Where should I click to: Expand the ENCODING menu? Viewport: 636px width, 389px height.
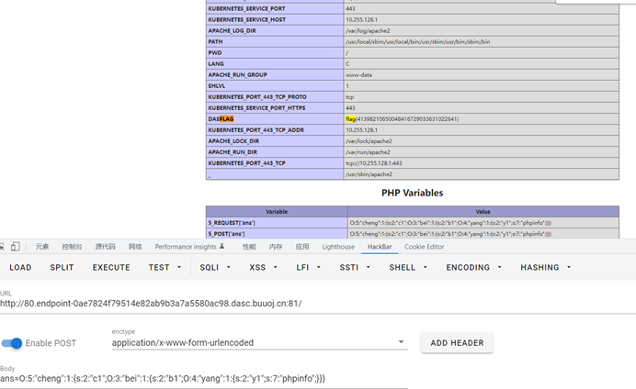pos(473,268)
